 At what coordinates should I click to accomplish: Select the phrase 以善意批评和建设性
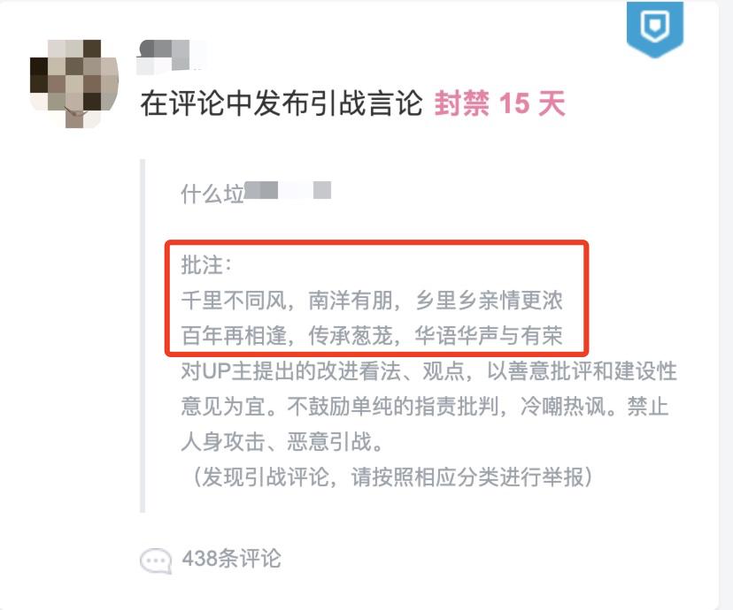(583, 371)
